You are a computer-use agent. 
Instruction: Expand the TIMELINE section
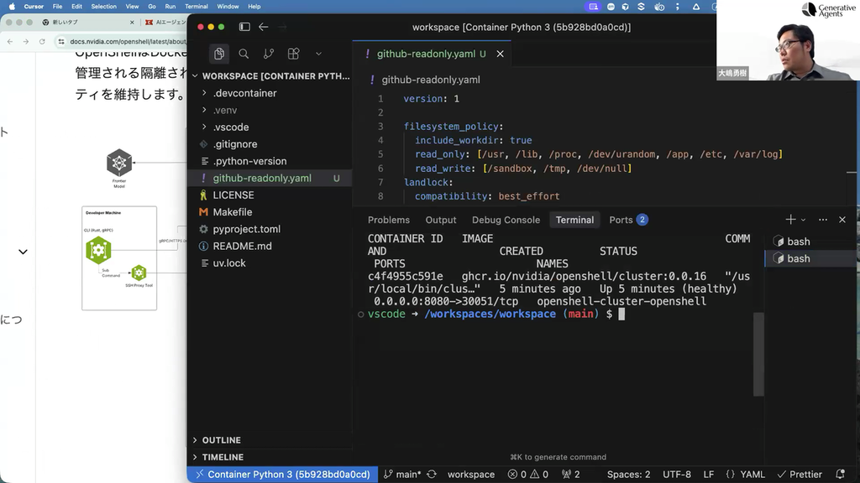pyautogui.click(x=270, y=457)
